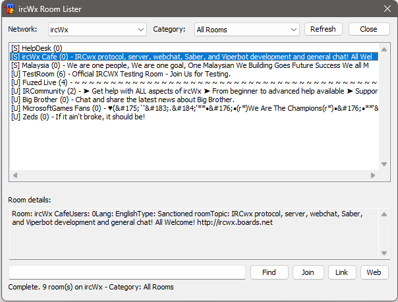Click the 'Category:' label
The image size is (398, 302).
169,29
